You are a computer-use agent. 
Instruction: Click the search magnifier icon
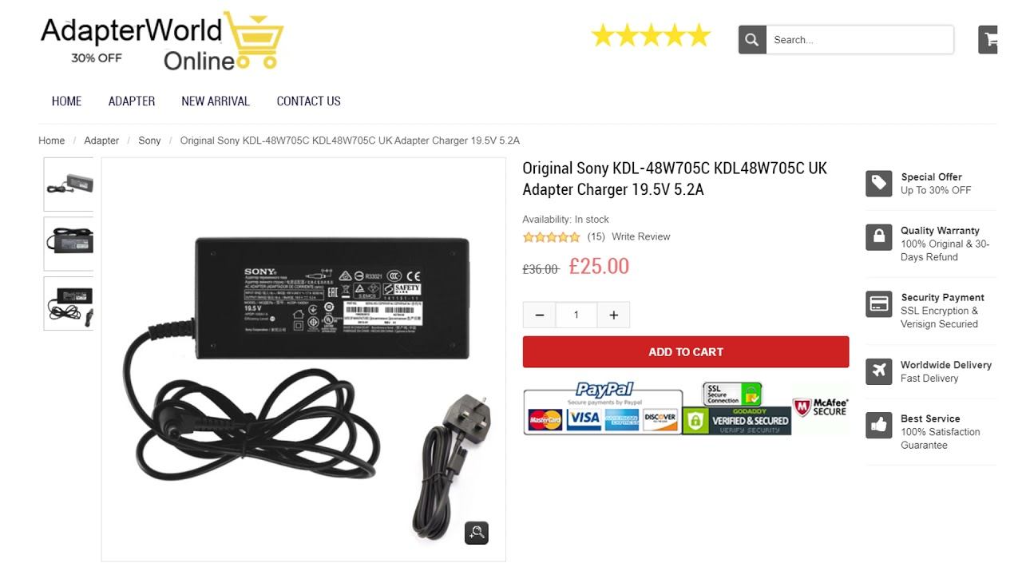coord(752,40)
